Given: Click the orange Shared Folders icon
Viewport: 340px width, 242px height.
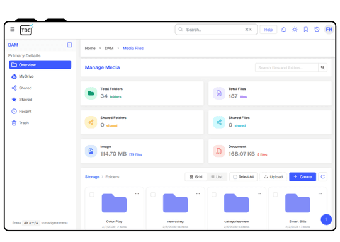Looking at the screenshot, I should [x=91, y=122].
